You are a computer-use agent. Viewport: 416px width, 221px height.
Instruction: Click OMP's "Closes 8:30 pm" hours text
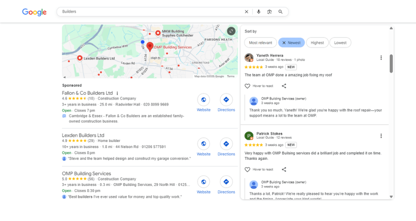point(87,191)
